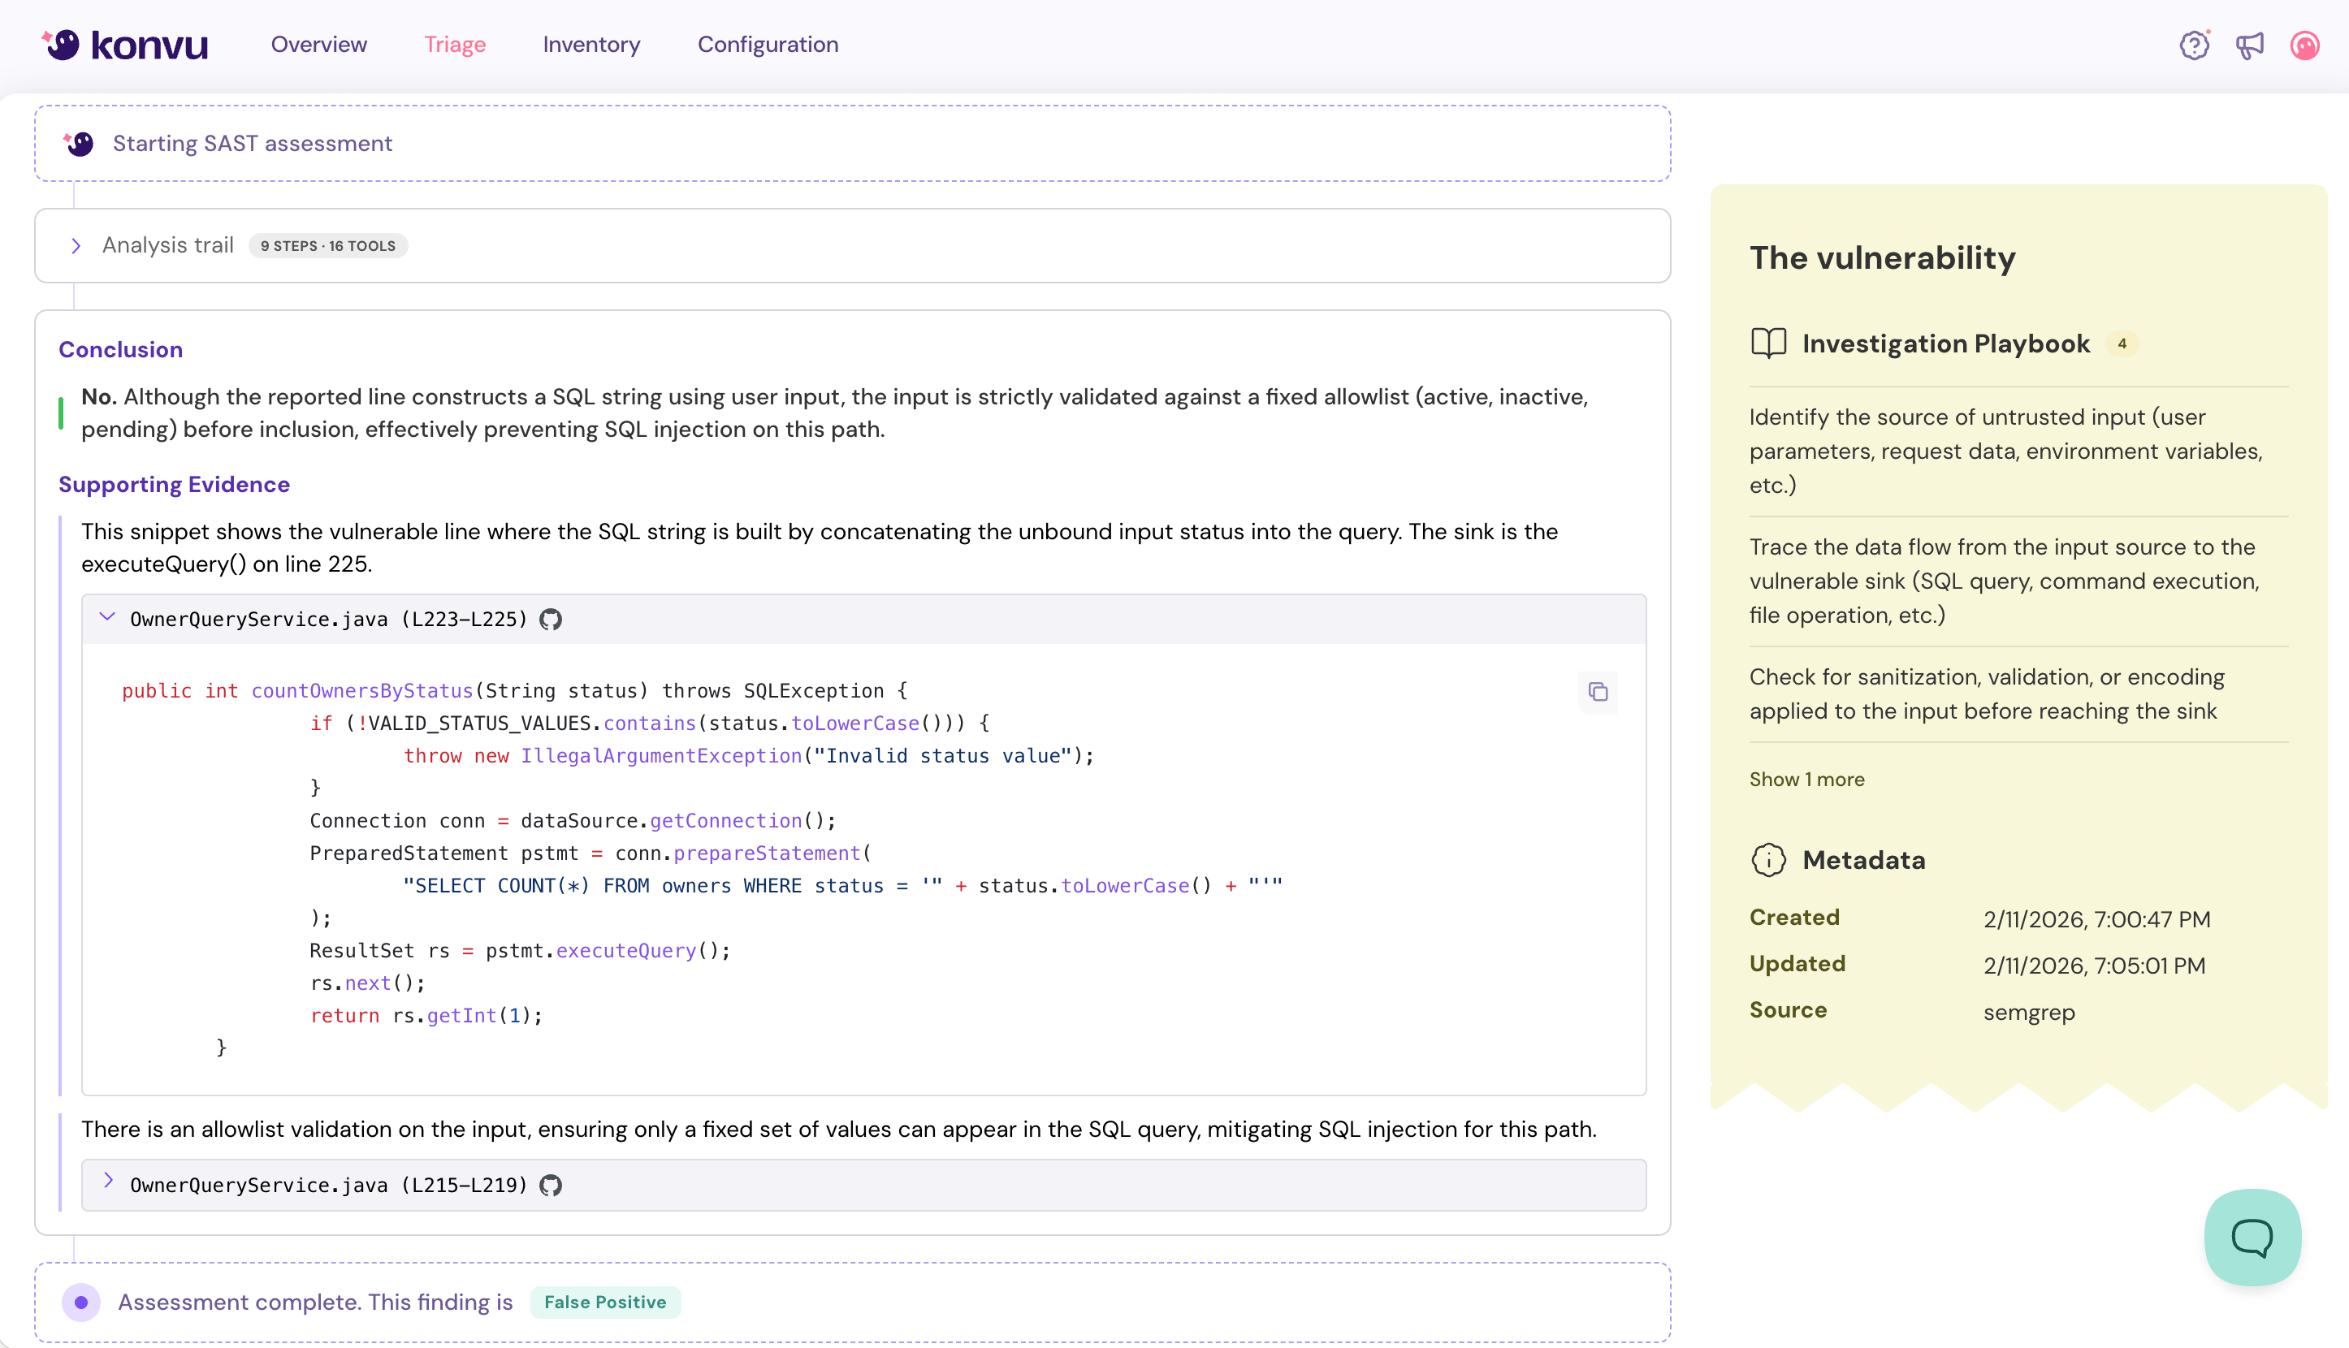Collapse the OwnerQueryService.java L223–L225 snippet
2349x1348 pixels.
[x=107, y=617]
